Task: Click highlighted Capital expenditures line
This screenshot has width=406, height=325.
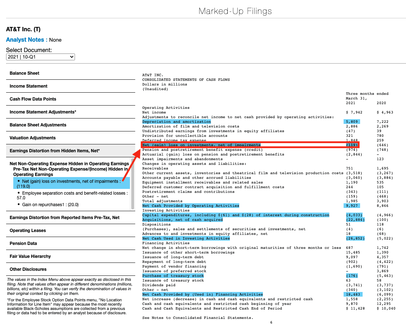Action: pos(236,215)
